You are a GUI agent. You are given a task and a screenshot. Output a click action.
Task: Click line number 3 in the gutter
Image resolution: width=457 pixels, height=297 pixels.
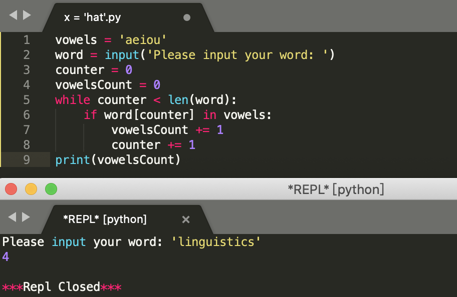tap(27, 70)
